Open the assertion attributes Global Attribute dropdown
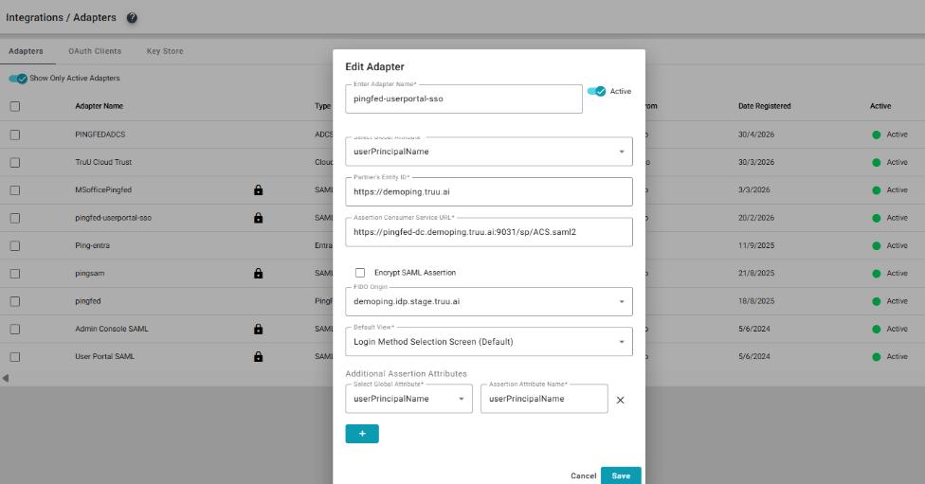The height and width of the screenshot is (484, 925). coord(408,399)
